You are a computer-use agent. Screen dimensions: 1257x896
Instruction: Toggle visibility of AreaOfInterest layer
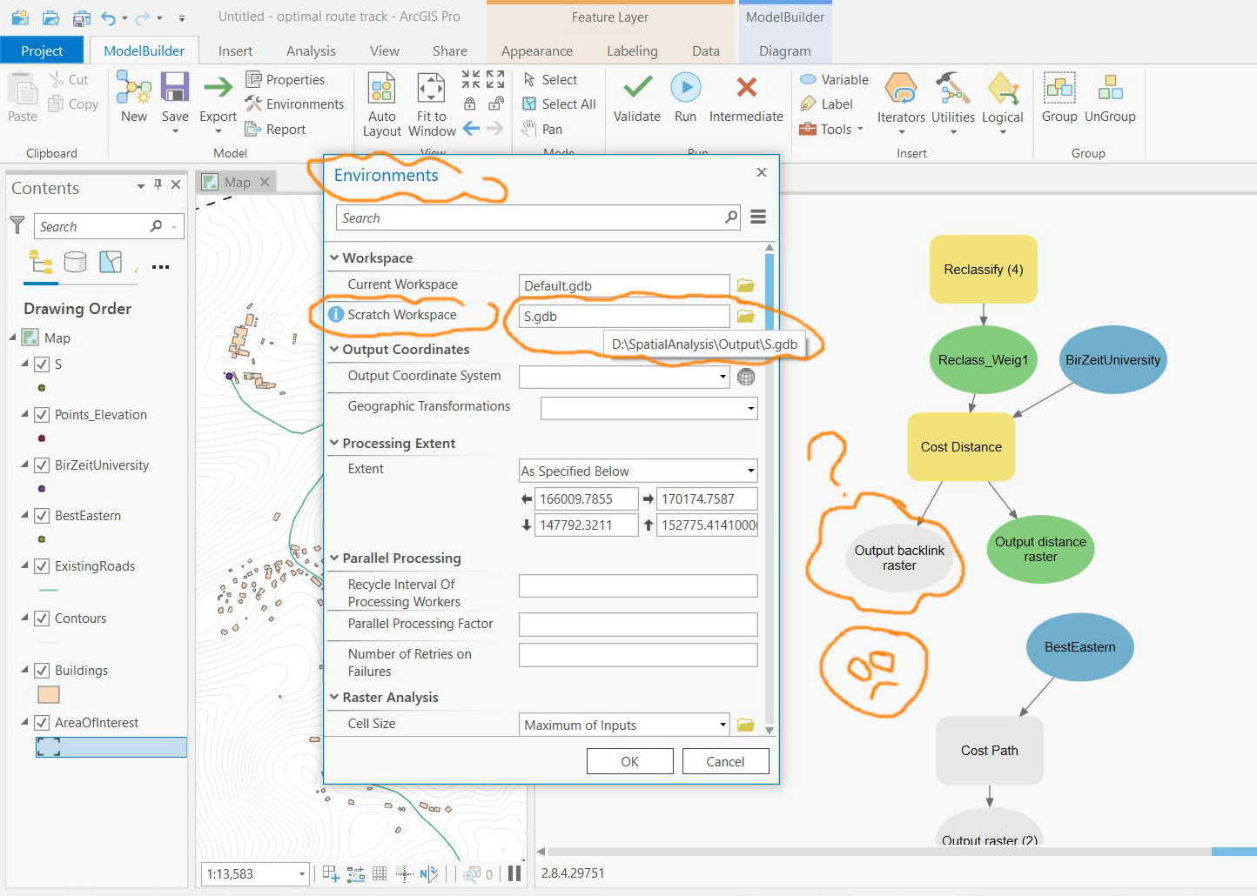(41, 723)
